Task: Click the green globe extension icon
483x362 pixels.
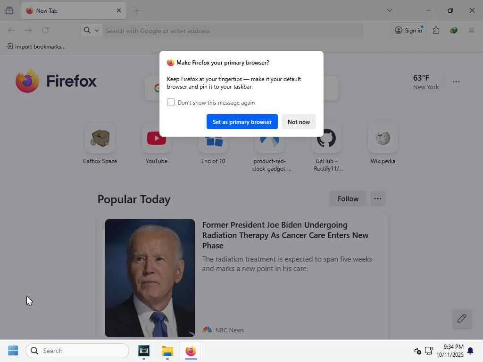Action: (x=453, y=30)
